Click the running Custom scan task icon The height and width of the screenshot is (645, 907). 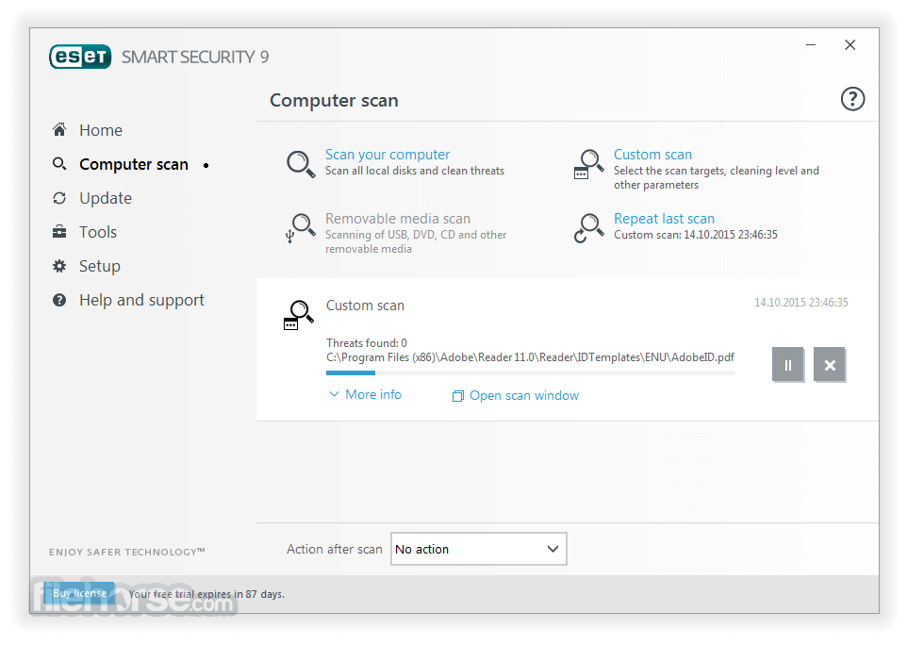[x=299, y=315]
